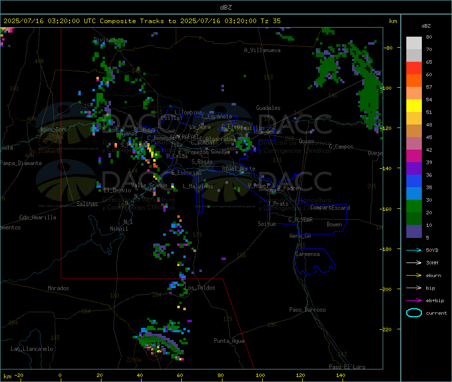Click the 'Punta_Agua' map label
This screenshot has width=452, height=382.
229,341
